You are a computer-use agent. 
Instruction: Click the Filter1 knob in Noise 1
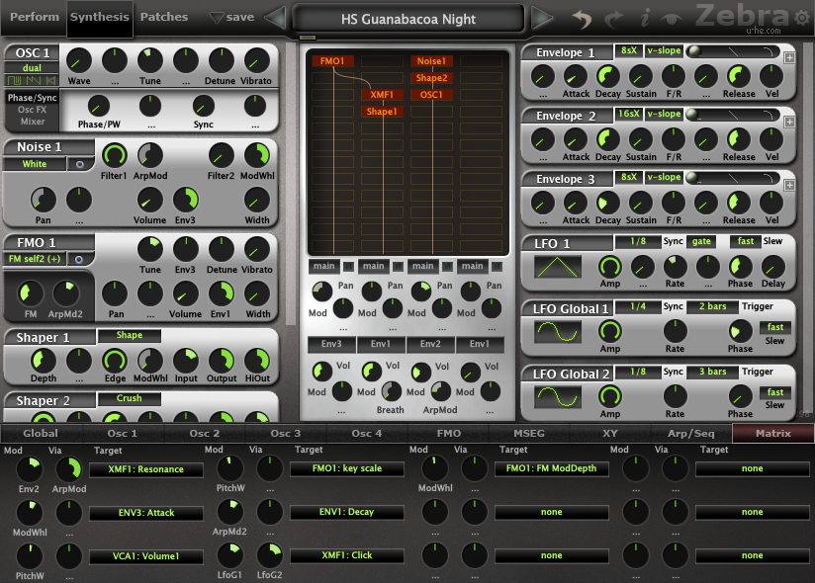pyautogui.click(x=115, y=155)
